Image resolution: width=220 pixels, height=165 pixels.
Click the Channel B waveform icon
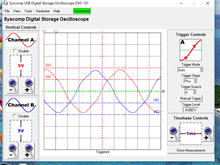pyautogui.click(x=21, y=105)
